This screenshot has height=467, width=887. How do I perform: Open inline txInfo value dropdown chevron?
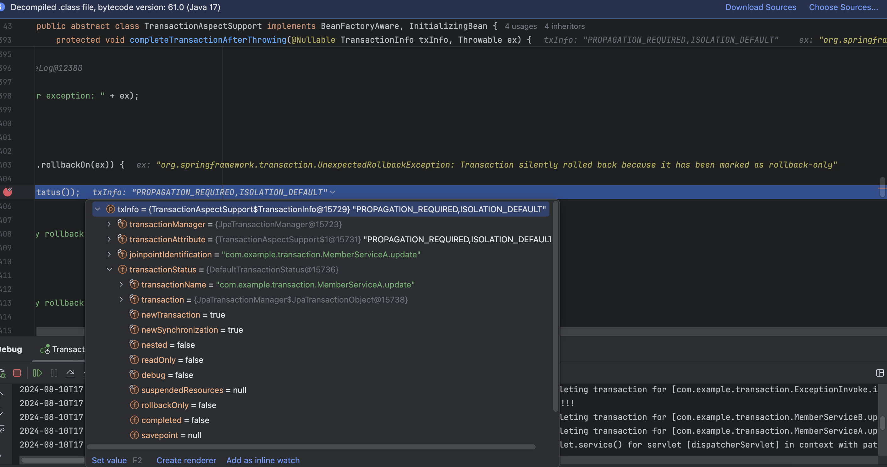(x=333, y=192)
